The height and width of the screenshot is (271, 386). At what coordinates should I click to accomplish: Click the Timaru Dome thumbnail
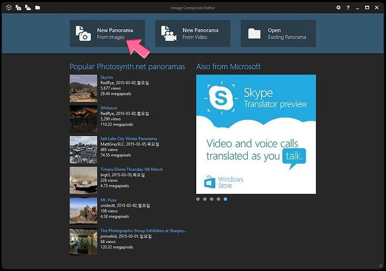click(84, 180)
